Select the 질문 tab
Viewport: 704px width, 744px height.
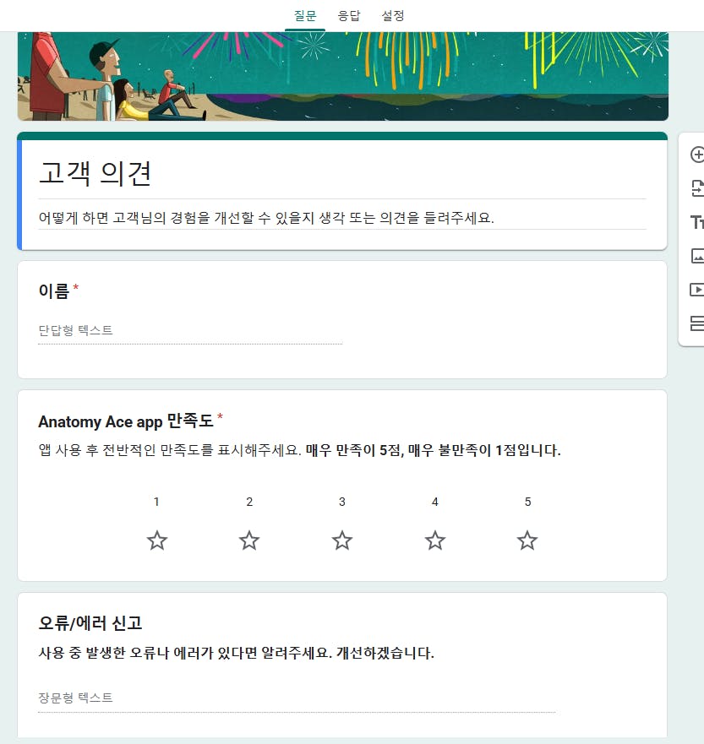coord(305,16)
